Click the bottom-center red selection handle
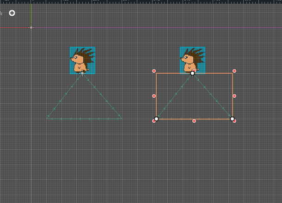 click(194, 121)
